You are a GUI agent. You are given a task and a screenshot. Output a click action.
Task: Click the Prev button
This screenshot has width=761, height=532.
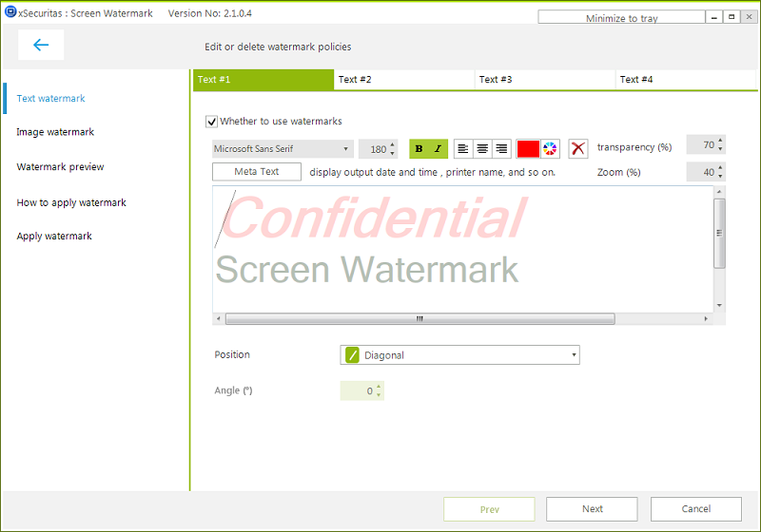point(489,509)
